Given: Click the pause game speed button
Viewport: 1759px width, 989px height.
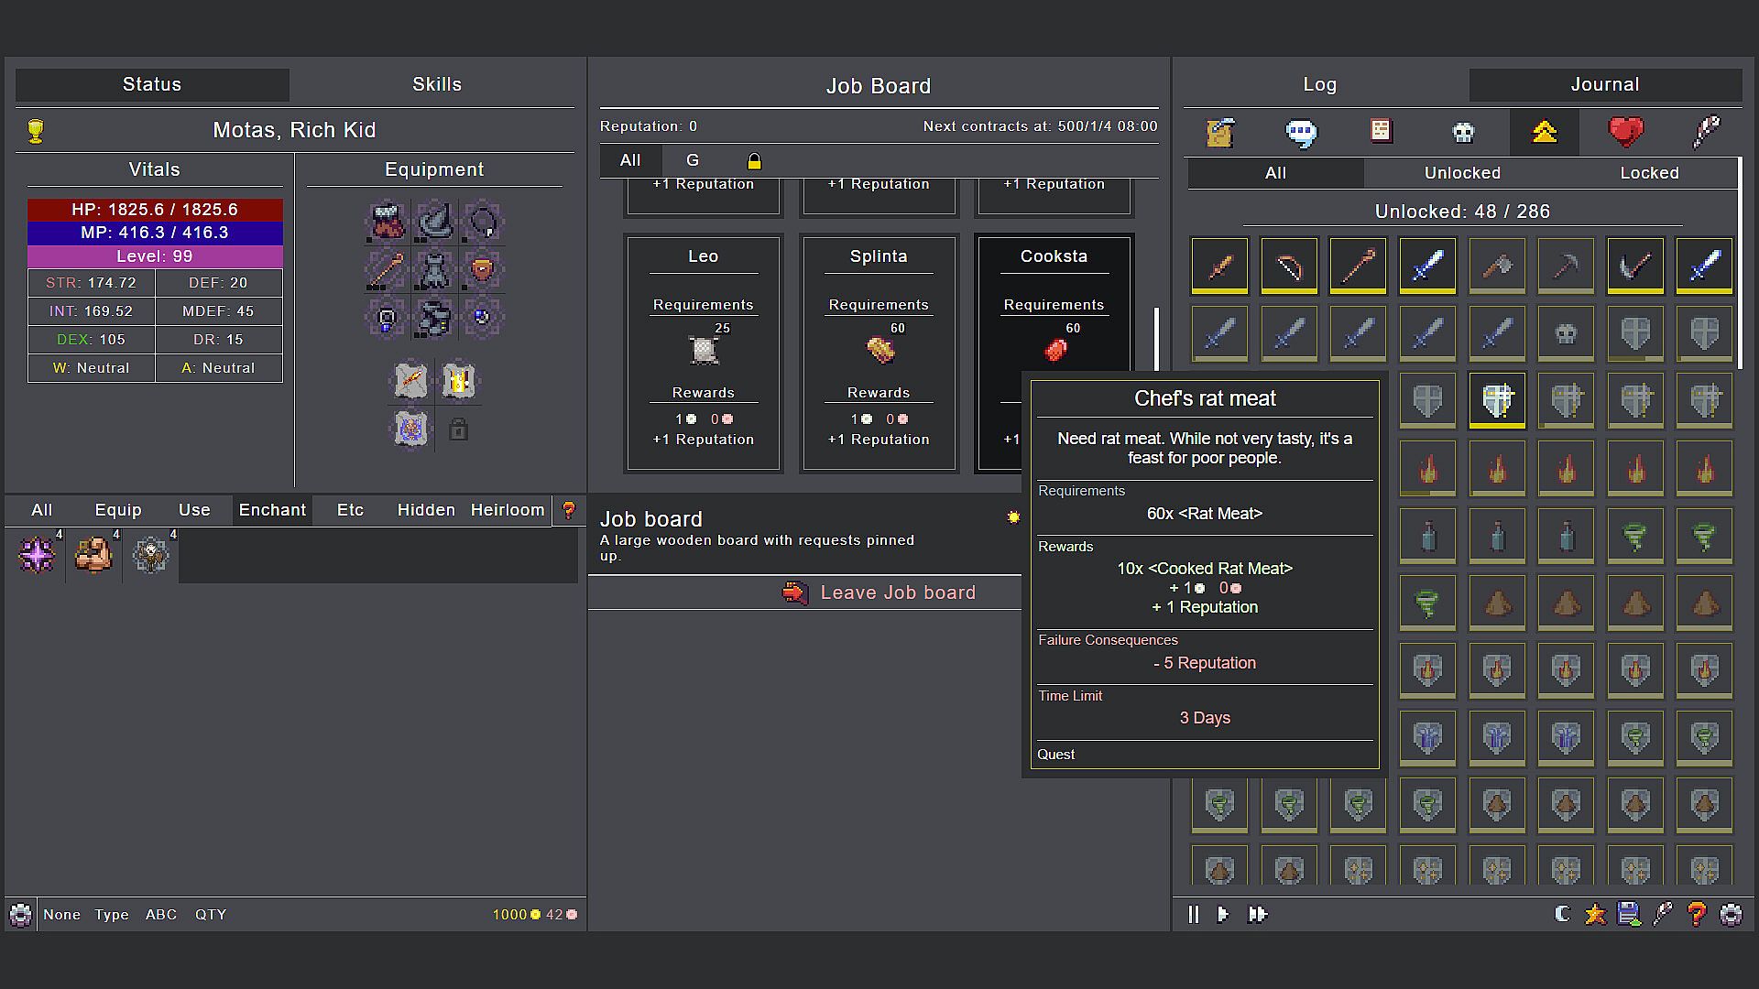Looking at the screenshot, I should [1193, 914].
